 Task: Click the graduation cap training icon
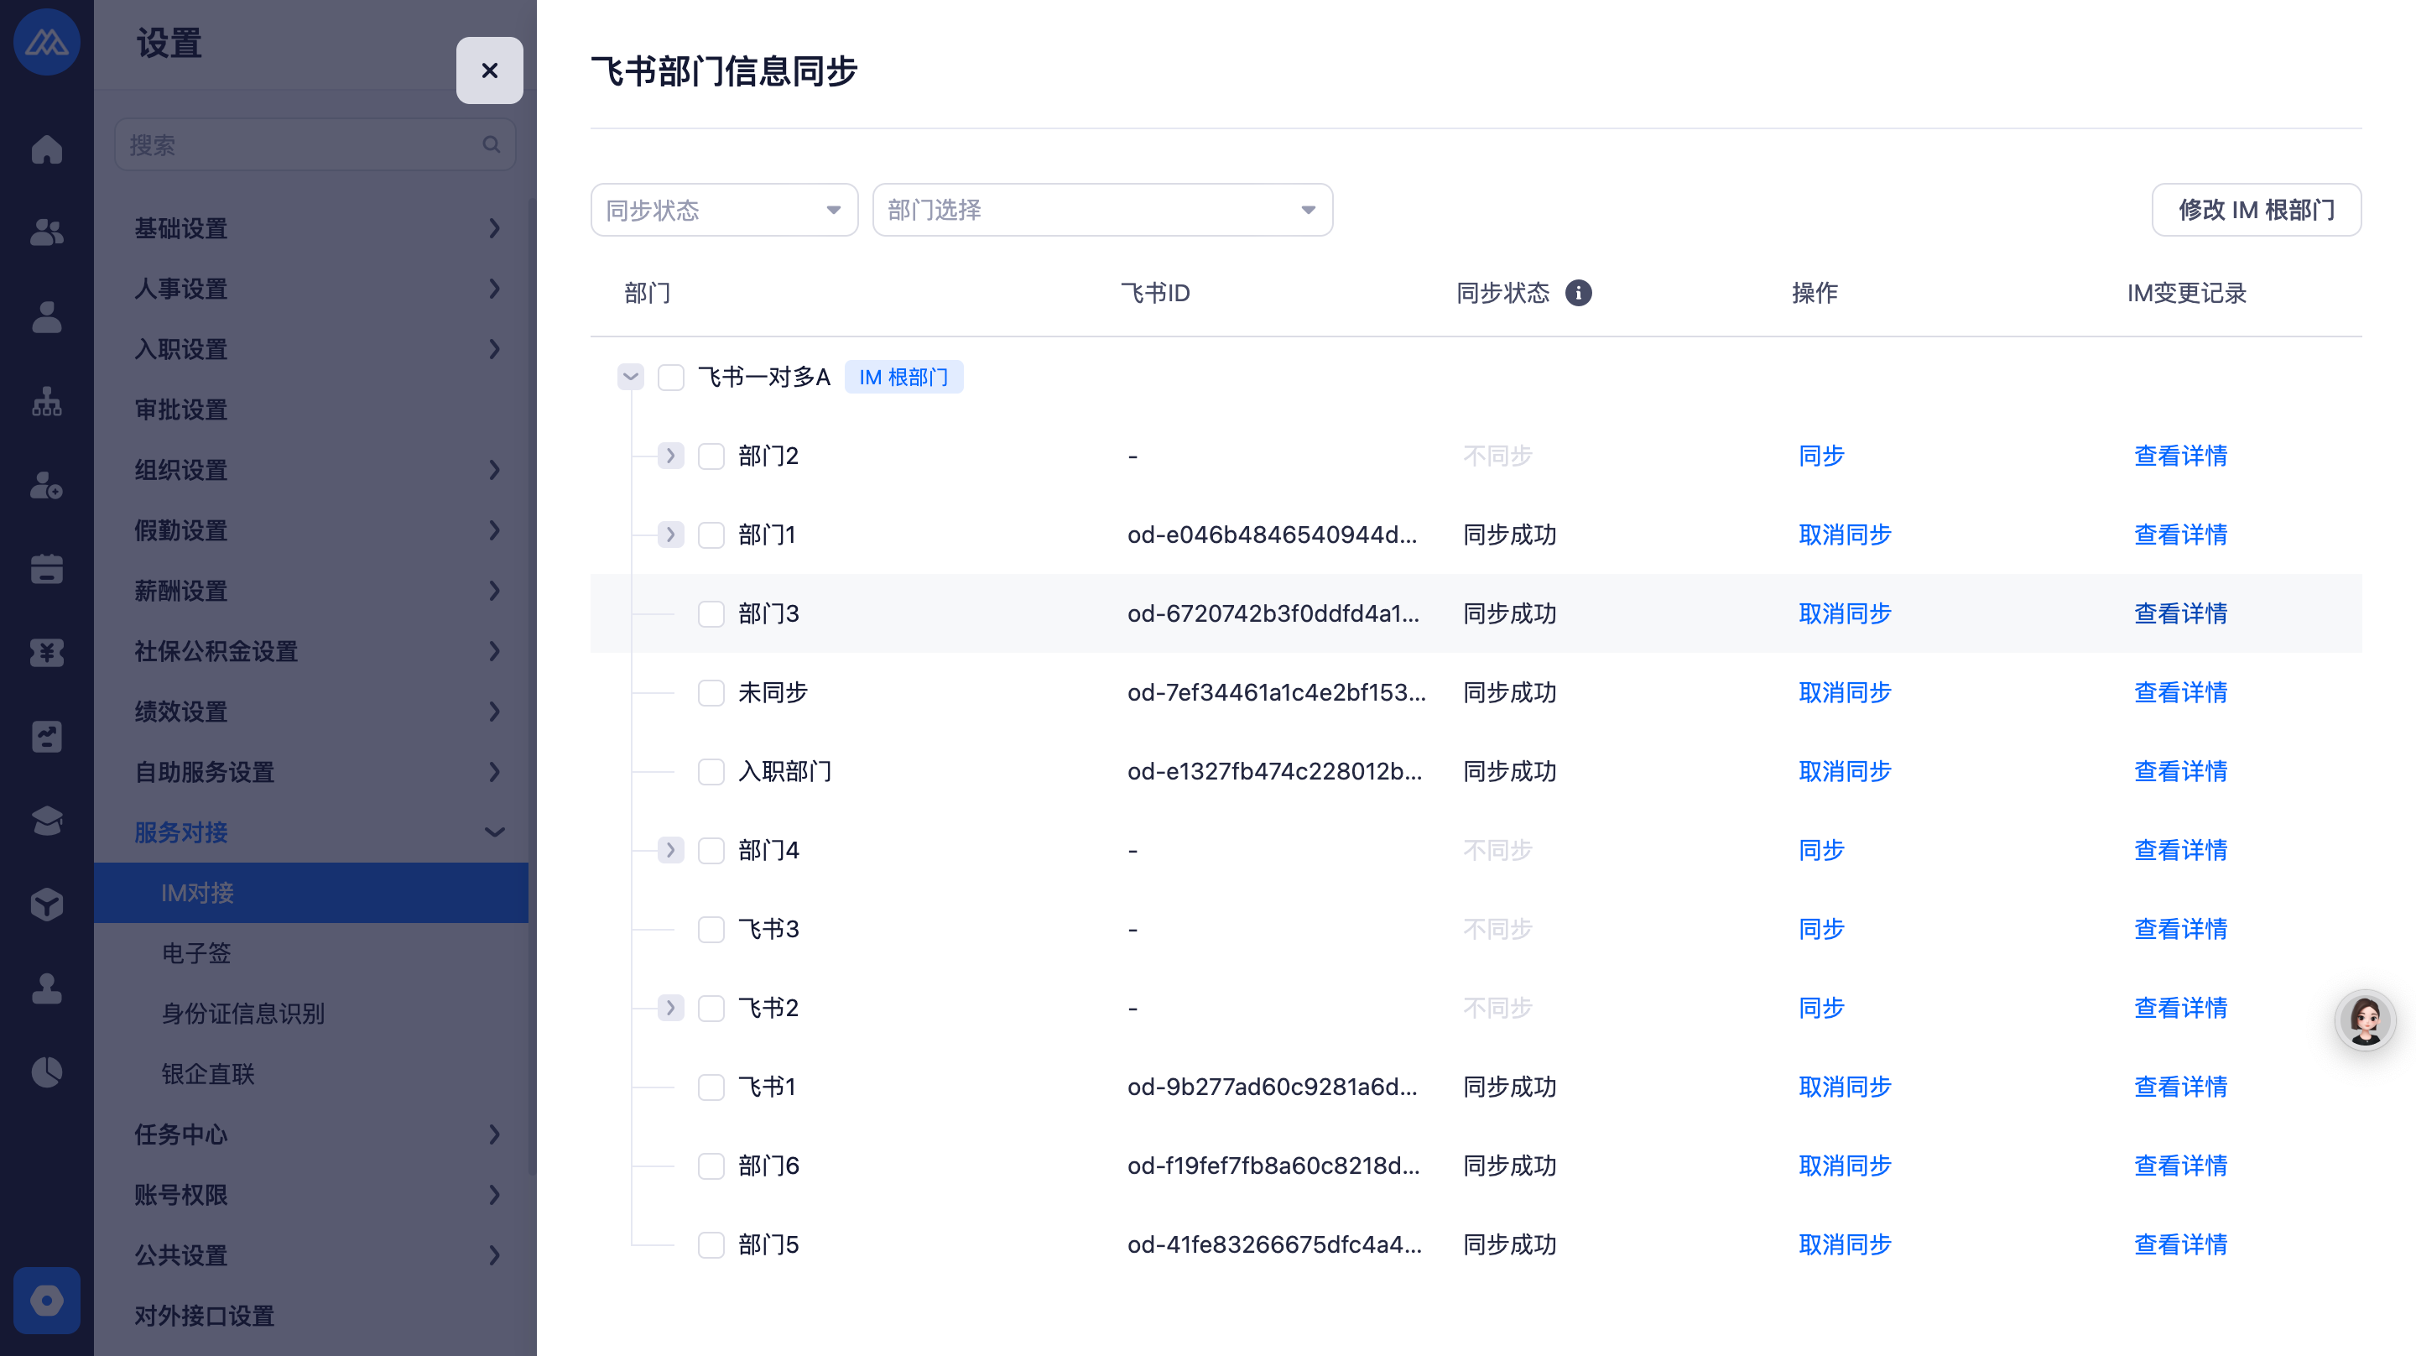click(46, 820)
